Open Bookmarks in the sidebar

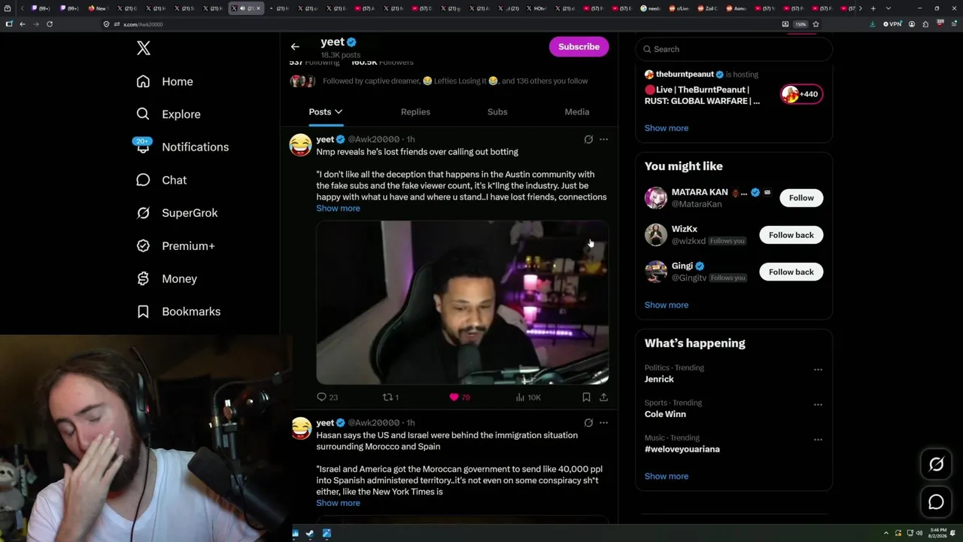tap(178, 311)
